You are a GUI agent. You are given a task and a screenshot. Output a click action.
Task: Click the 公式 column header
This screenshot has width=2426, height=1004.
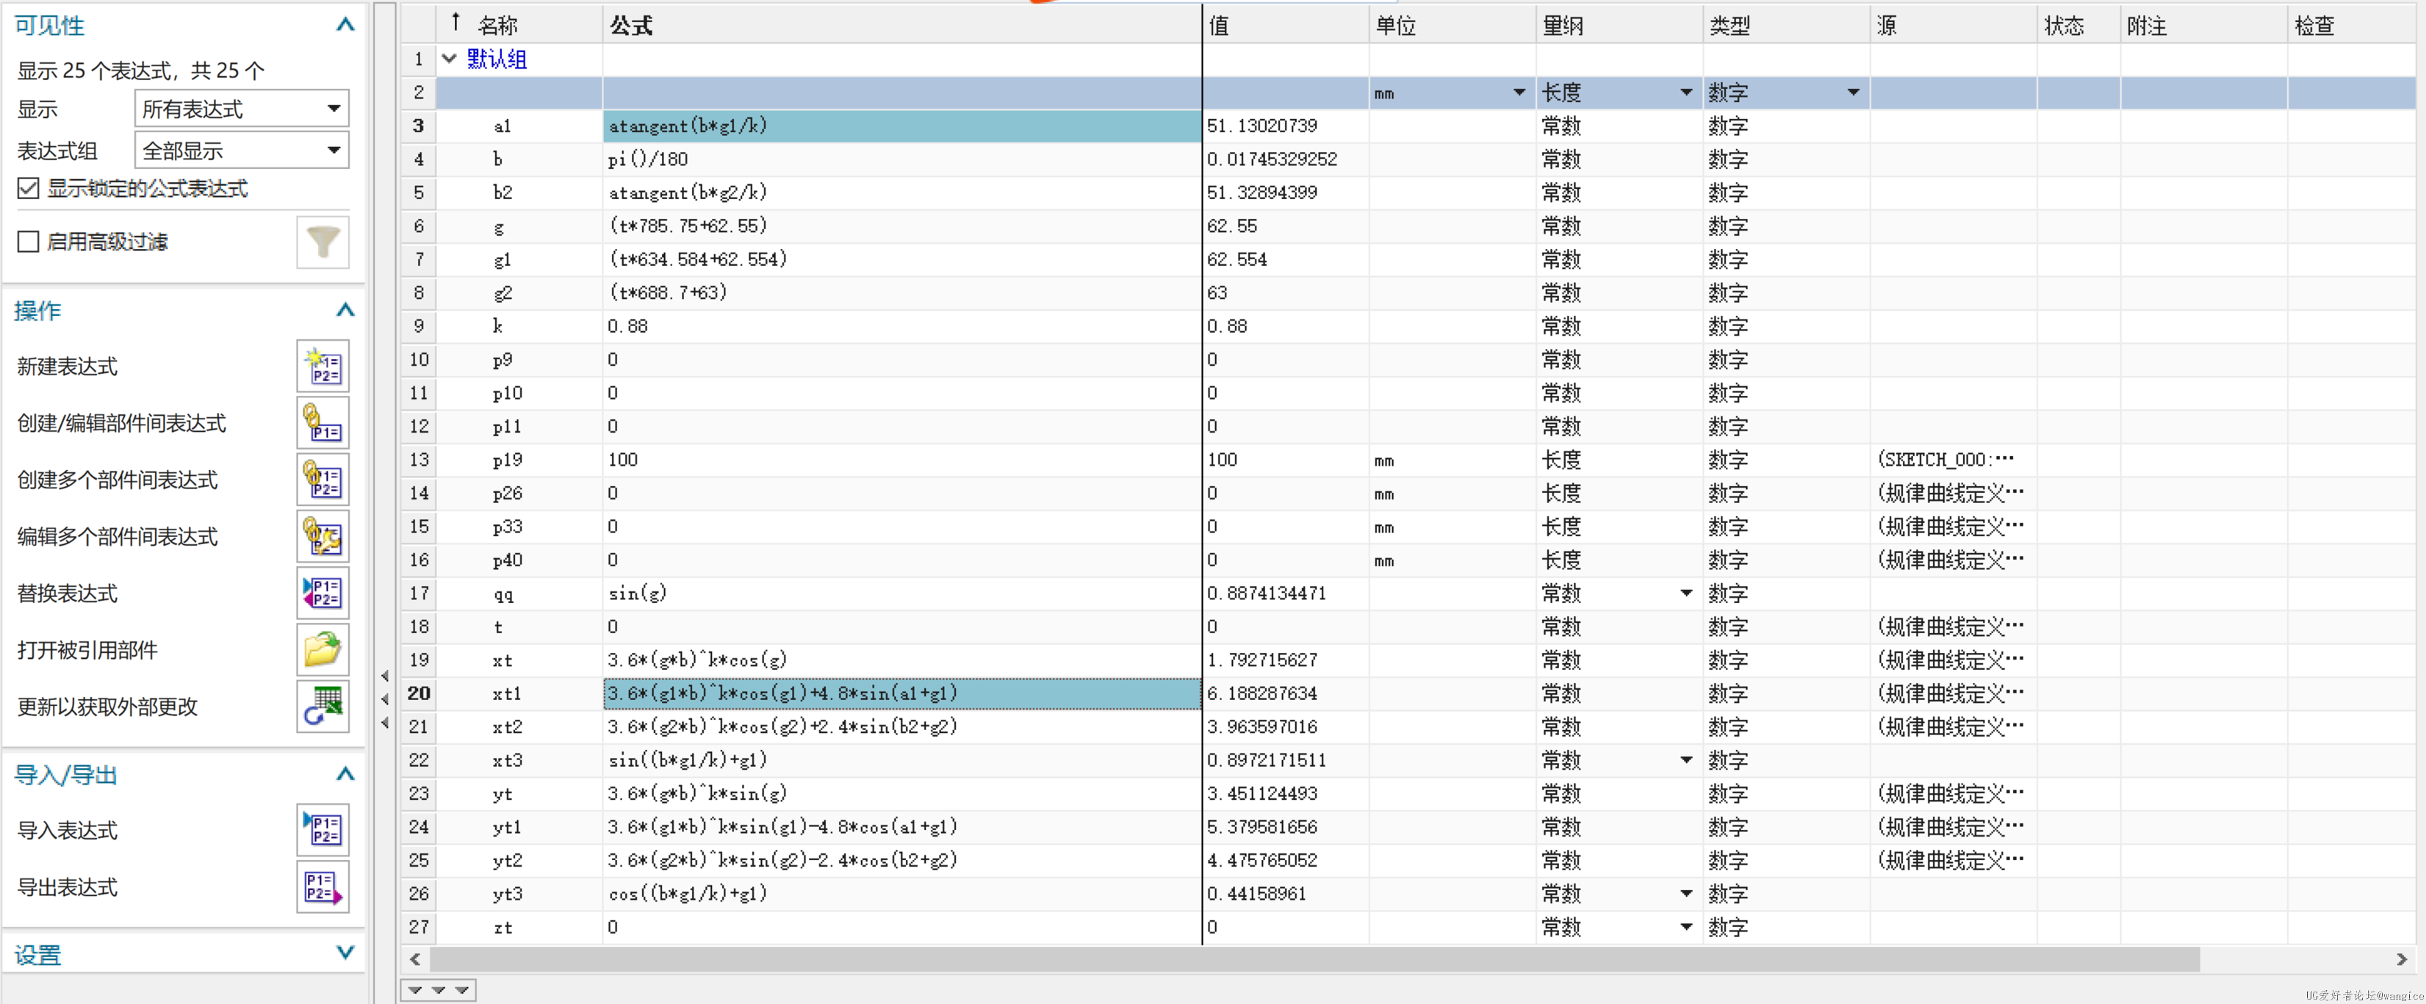coord(901,24)
